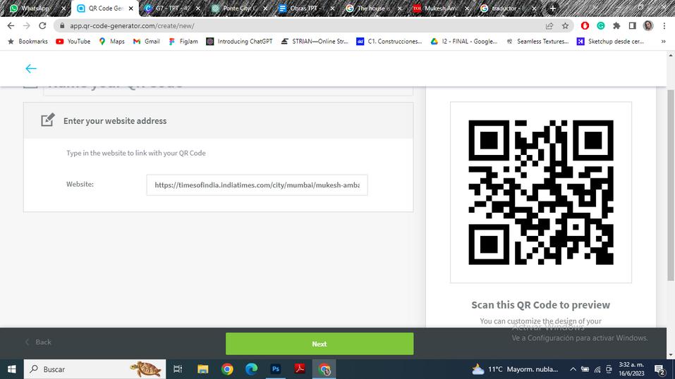This screenshot has width=675, height=379.
Task: Open the Grammarly extension icon
Action: 600,26
